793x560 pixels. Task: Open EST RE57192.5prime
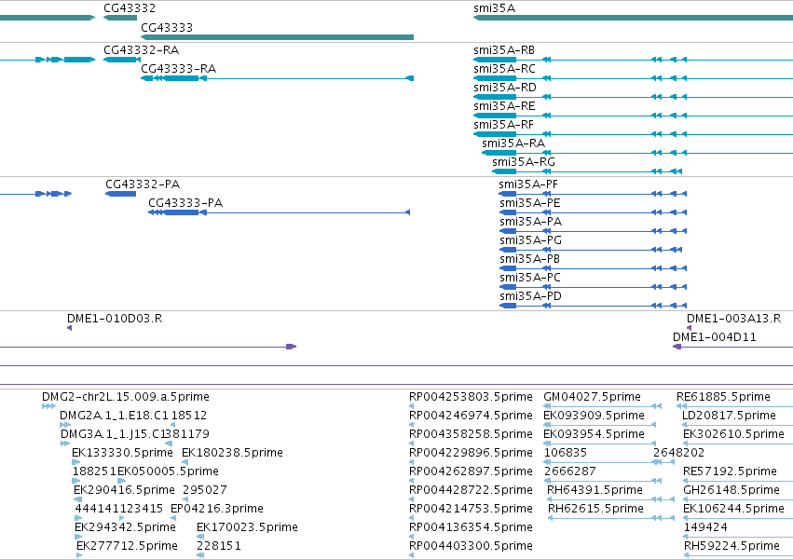[730, 471]
